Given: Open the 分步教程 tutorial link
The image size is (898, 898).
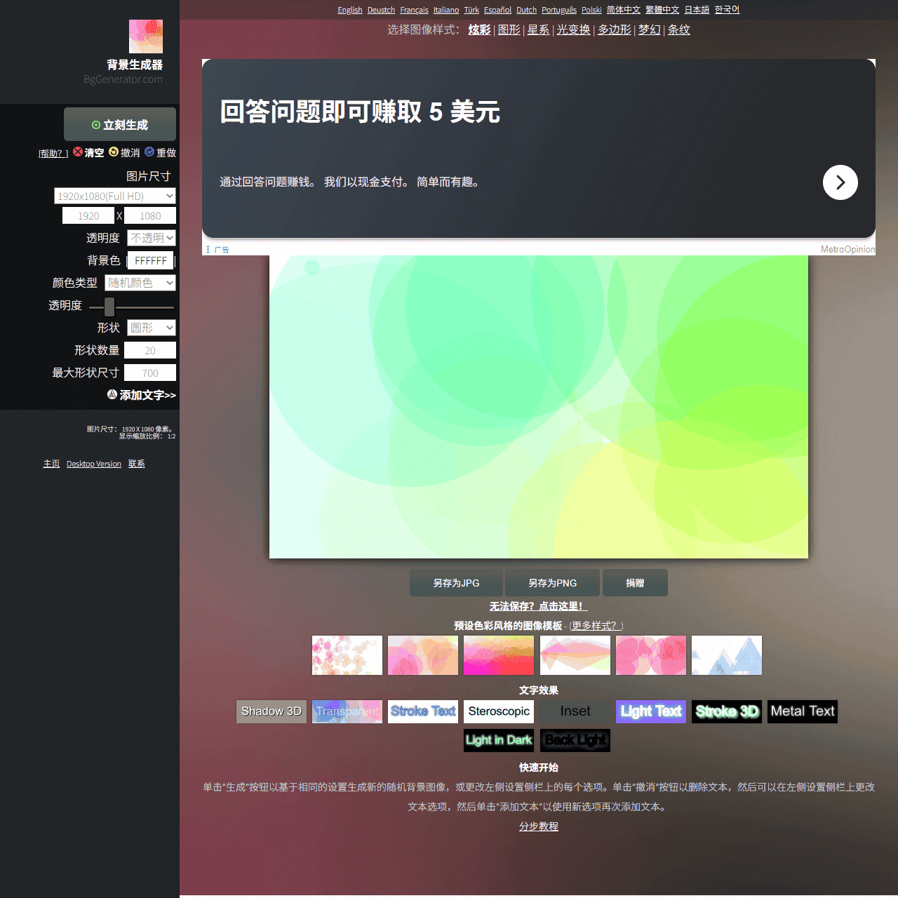Looking at the screenshot, I should pos(538,826).
